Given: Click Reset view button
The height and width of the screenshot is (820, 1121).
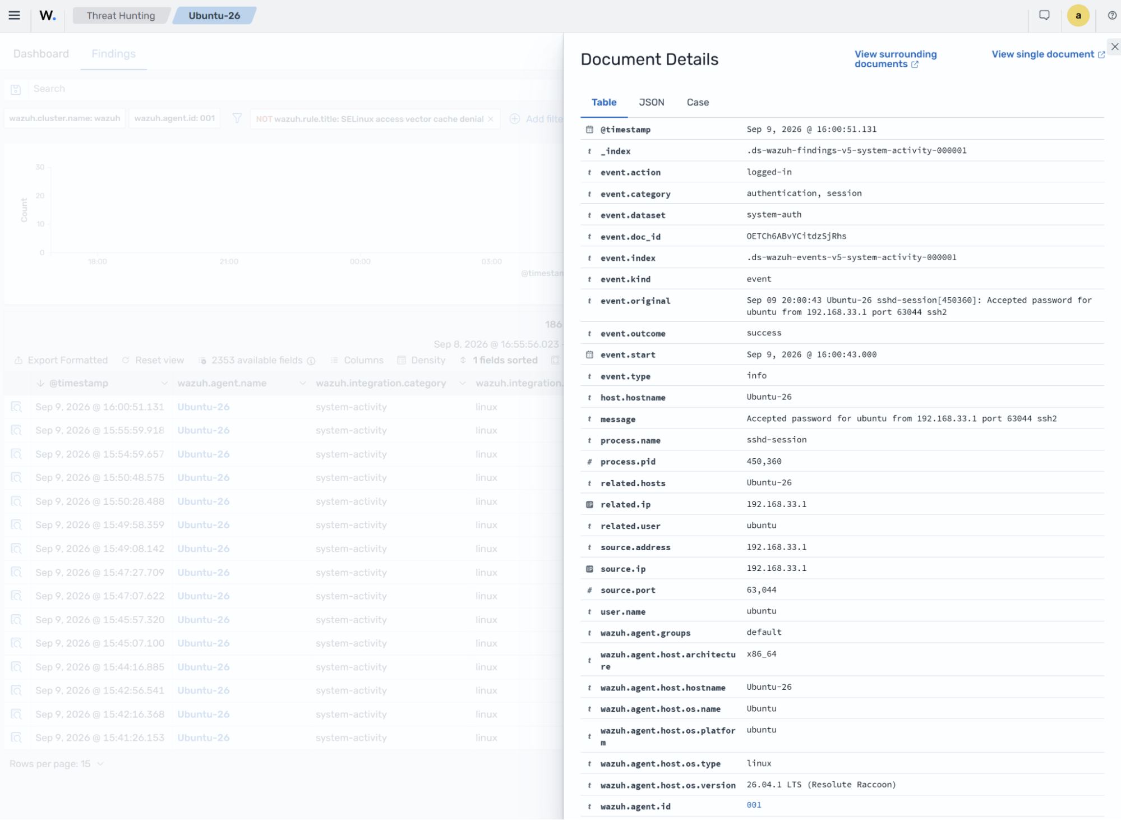Looking at the screenshot, I should click(153, 360).
